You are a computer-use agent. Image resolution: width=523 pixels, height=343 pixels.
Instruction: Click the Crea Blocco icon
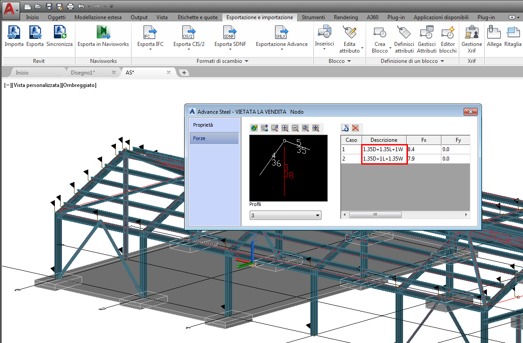379,32
